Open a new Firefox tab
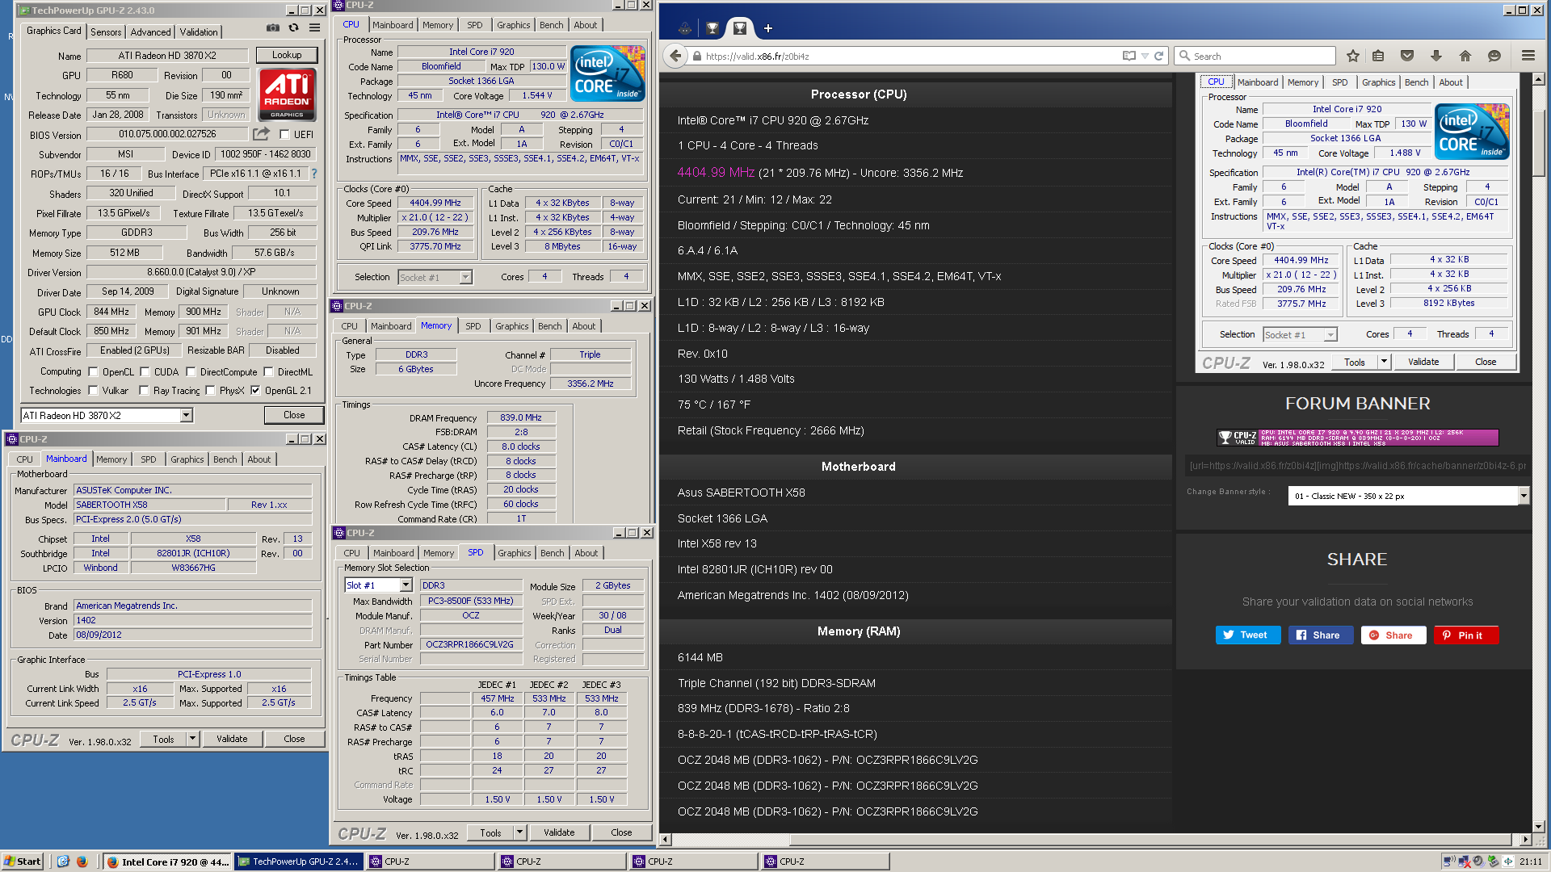Screen dimensions: 1551x872 [767, 28]
